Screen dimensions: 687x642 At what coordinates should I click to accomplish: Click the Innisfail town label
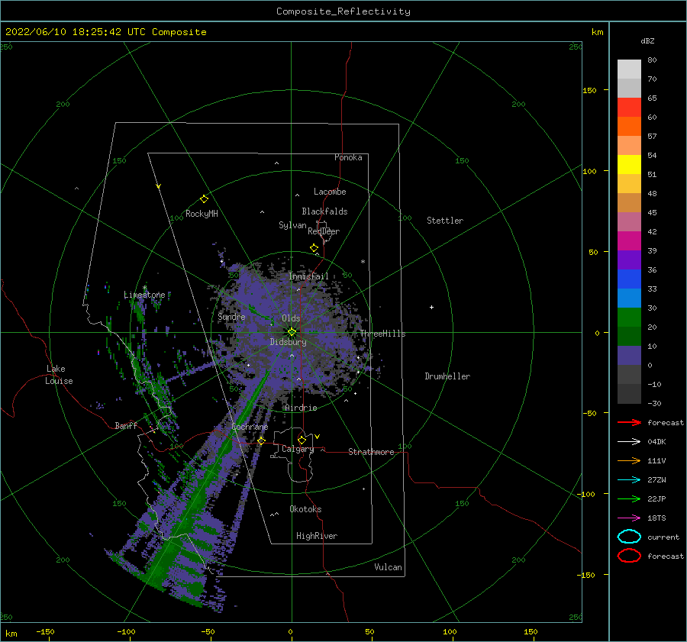(308, 276)
